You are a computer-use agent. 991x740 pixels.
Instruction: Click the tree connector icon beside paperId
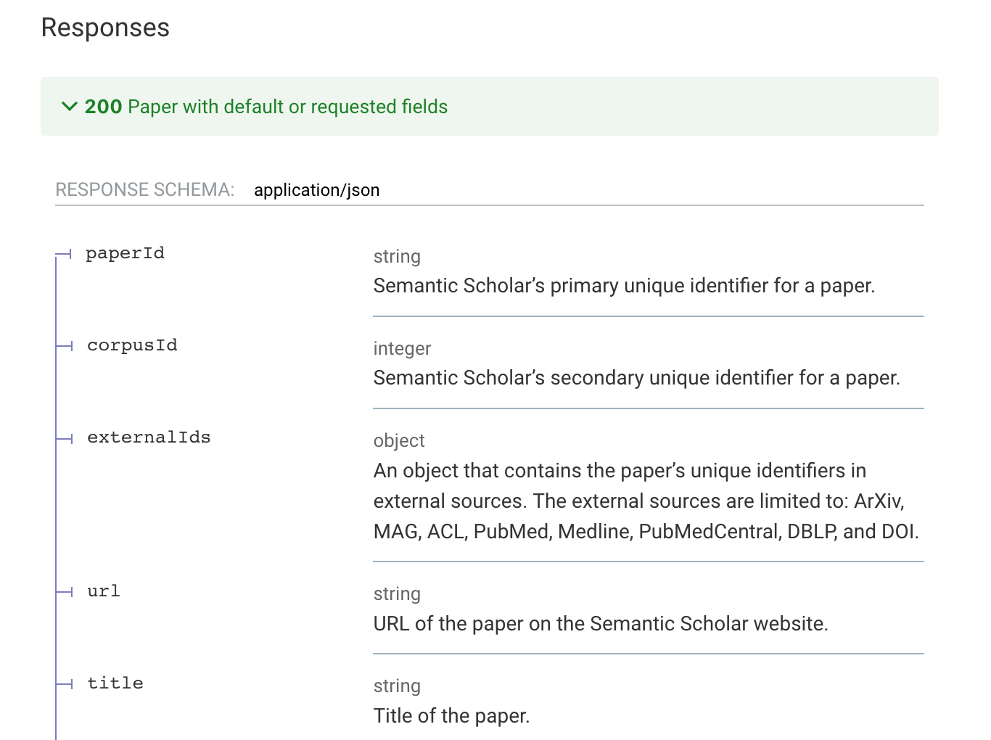tap(65, 254)
